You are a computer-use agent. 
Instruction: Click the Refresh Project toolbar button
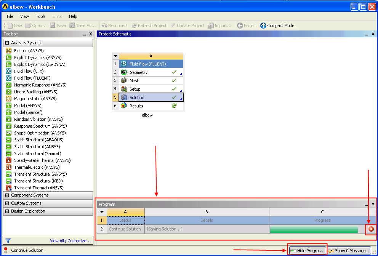pyautogui.click(x=149, y=26)
